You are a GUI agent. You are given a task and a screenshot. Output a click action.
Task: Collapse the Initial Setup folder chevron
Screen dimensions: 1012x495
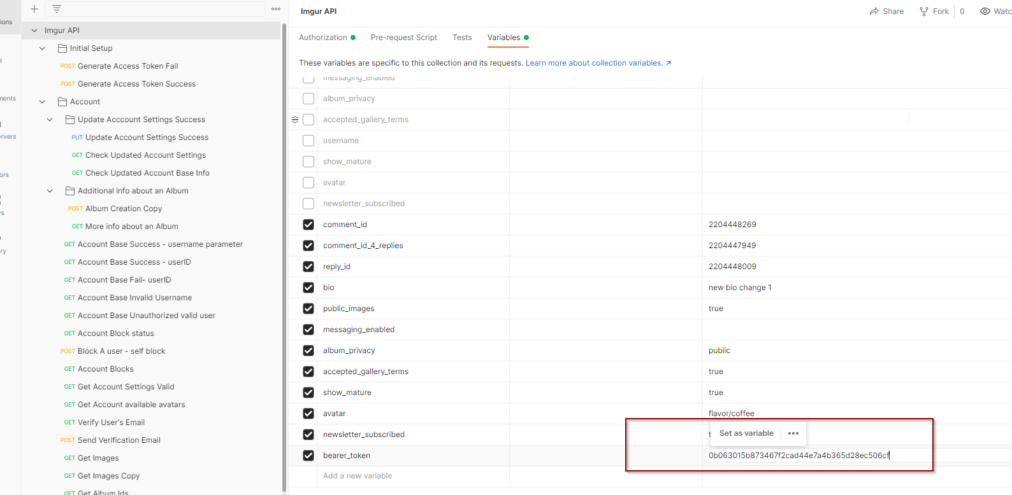click(x=42, y=48)
